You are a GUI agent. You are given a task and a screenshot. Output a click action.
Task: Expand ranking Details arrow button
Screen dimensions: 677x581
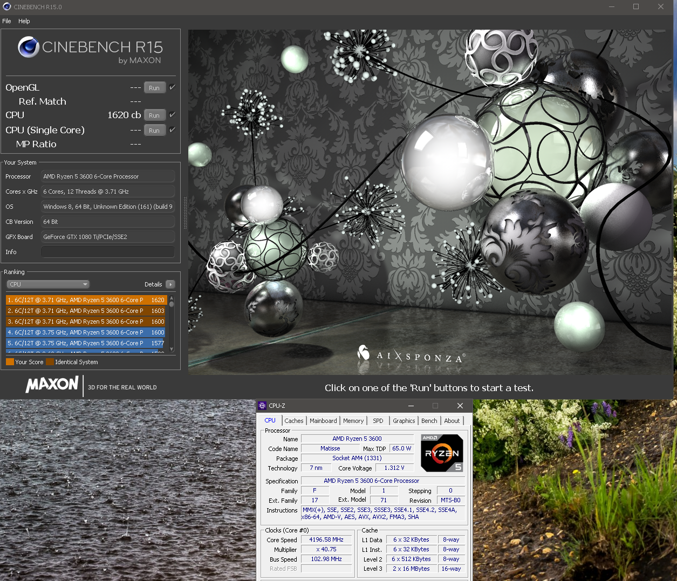point(170,284)
